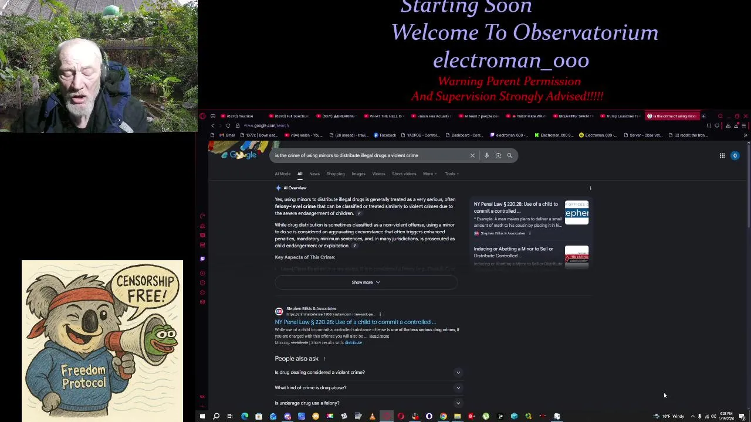Open Windows taskbar search

[216, 417]
